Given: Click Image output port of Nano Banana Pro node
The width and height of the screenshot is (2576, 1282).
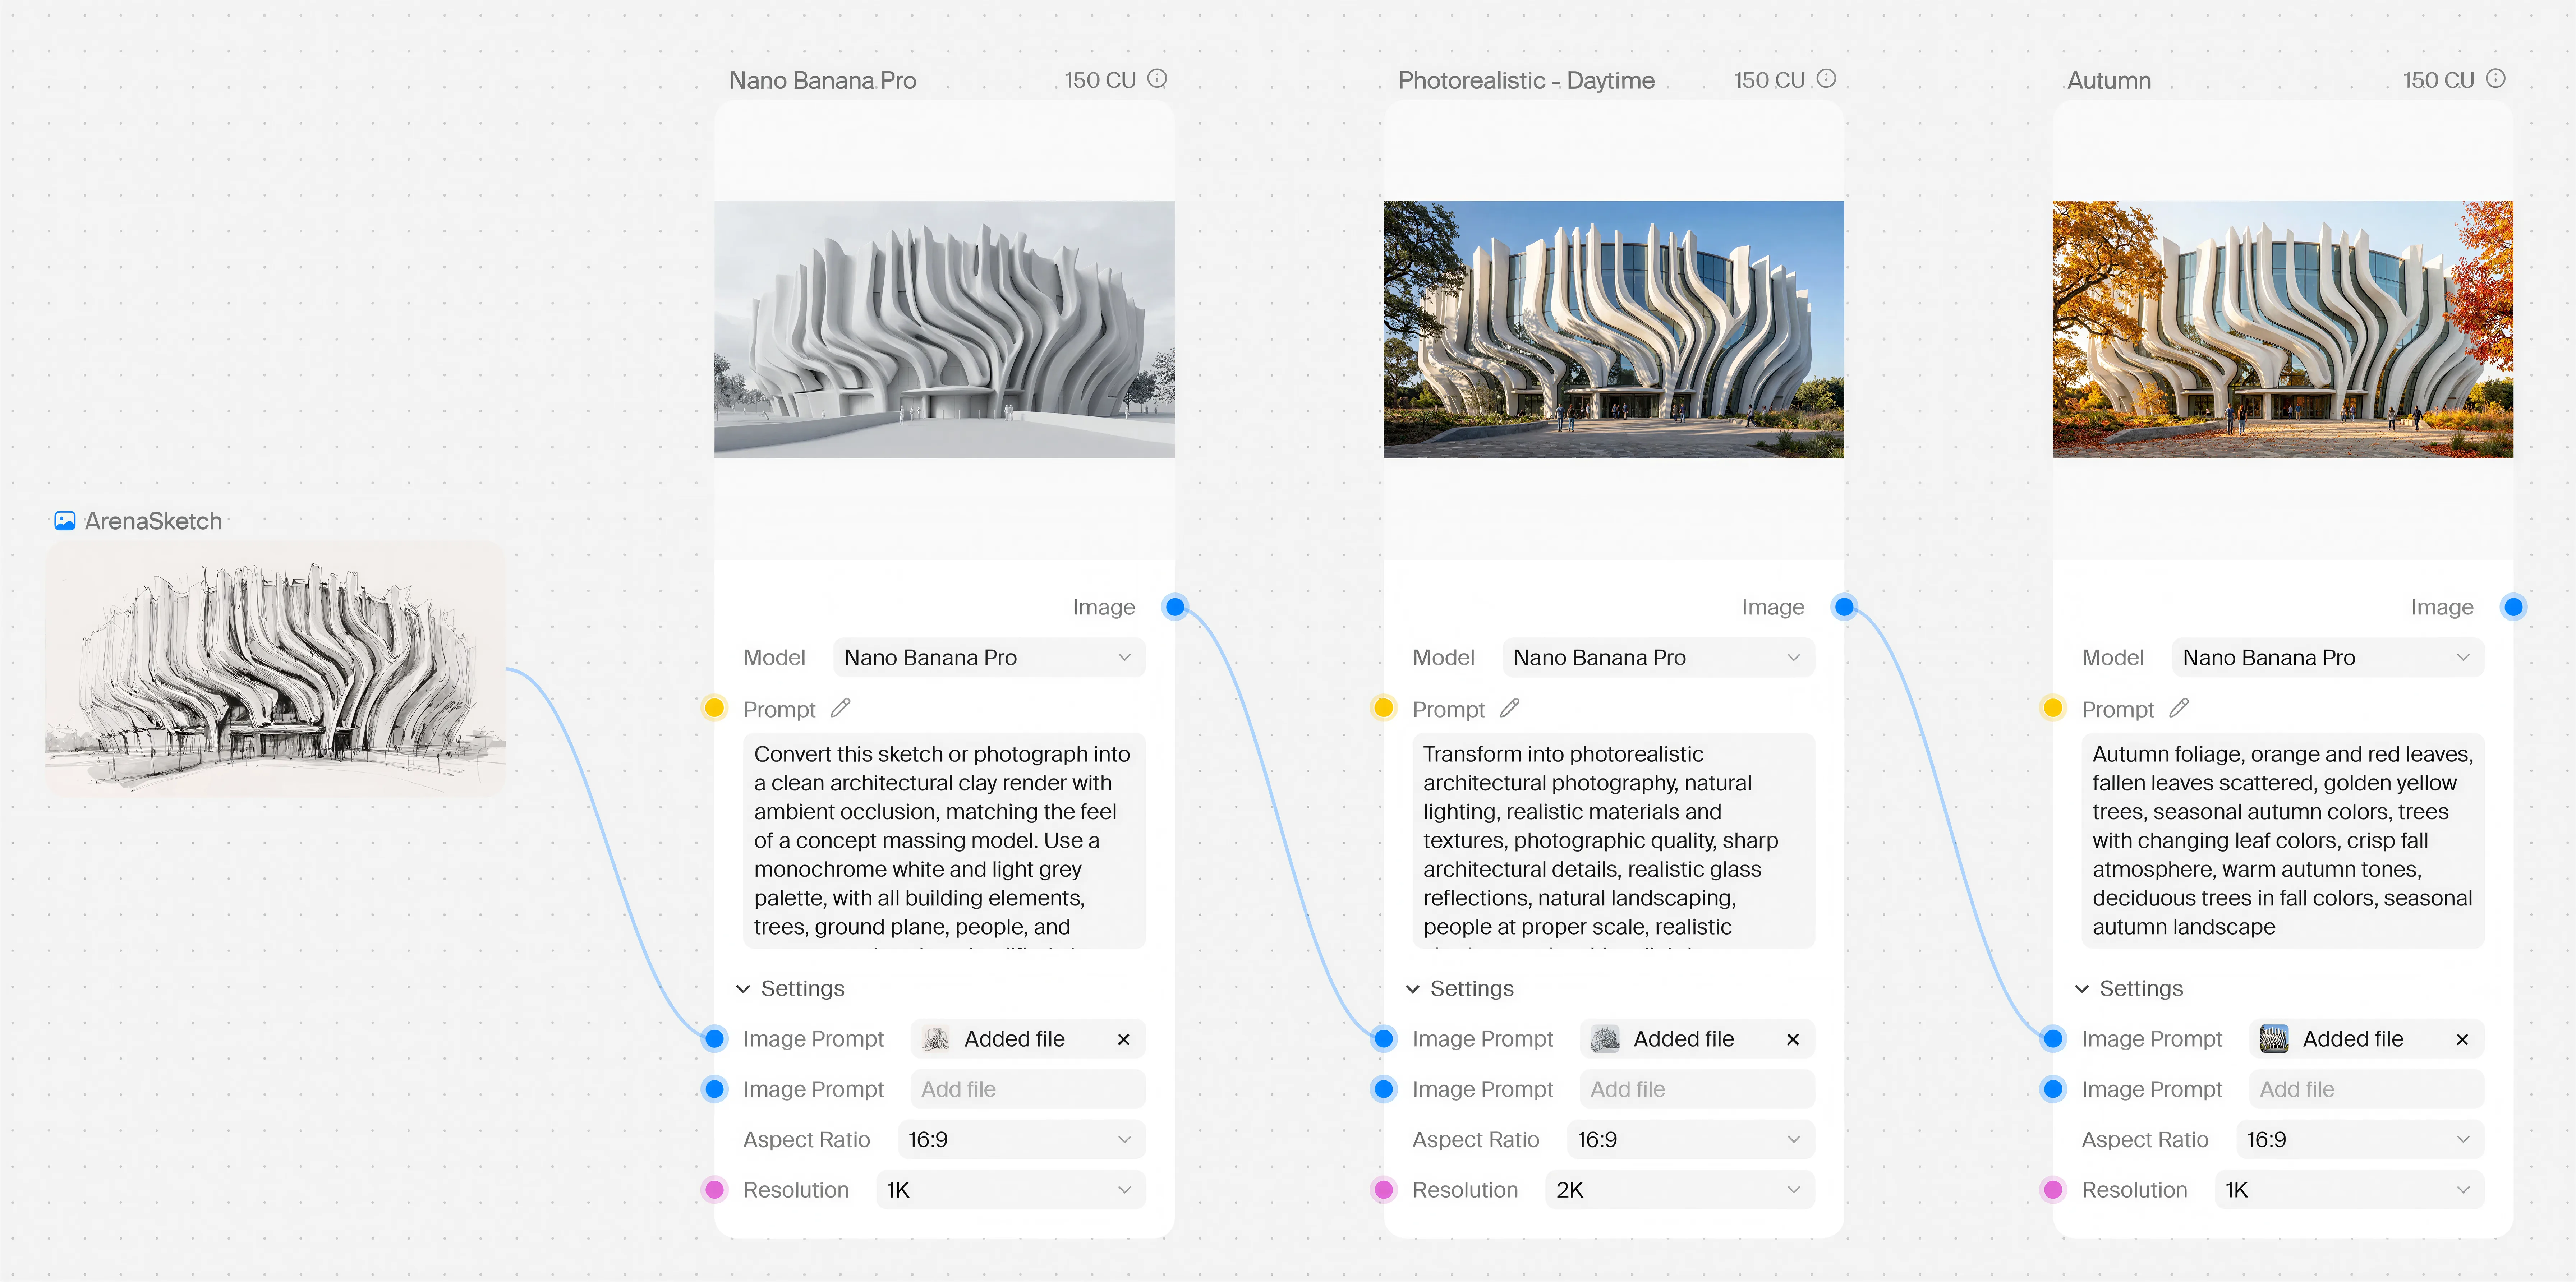Looking at the screenshot, I should (1175, 607).
